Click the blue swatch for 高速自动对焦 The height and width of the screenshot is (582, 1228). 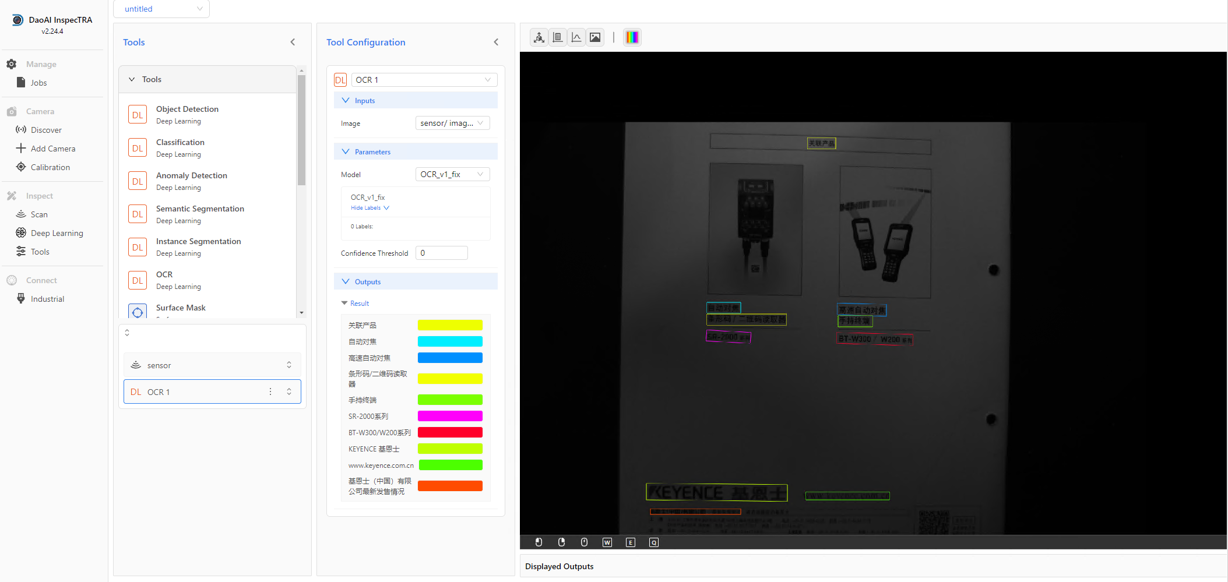(x=450, y=358)
